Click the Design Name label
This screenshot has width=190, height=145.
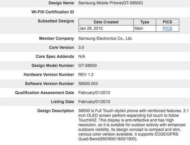[61, 3]
